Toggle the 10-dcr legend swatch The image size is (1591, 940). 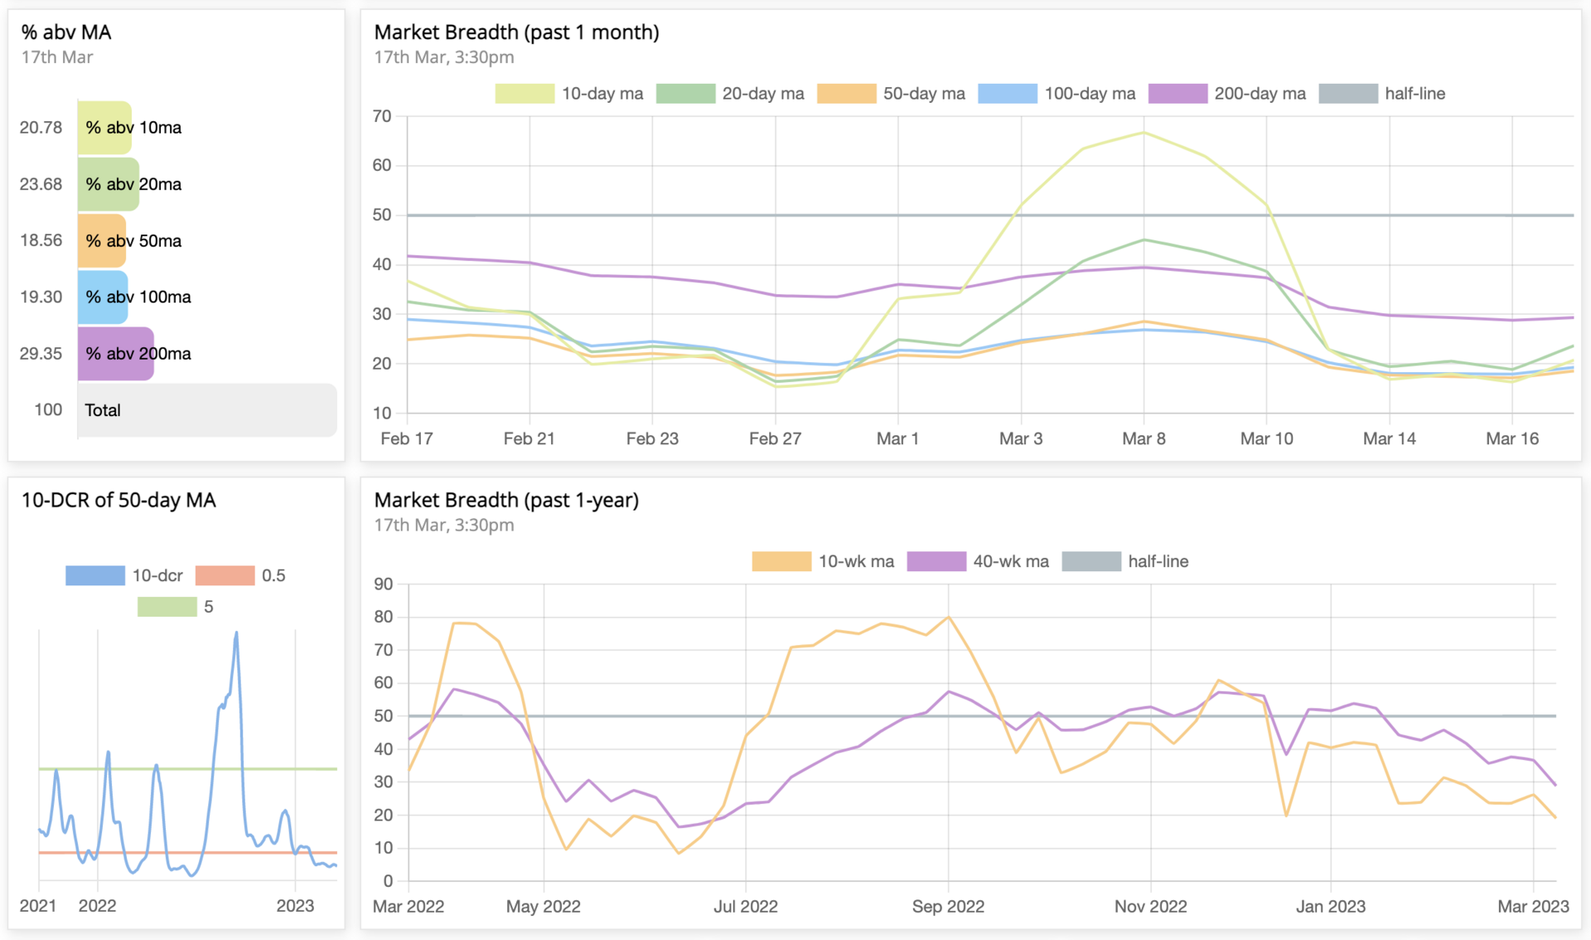click(x=95, y=575)
